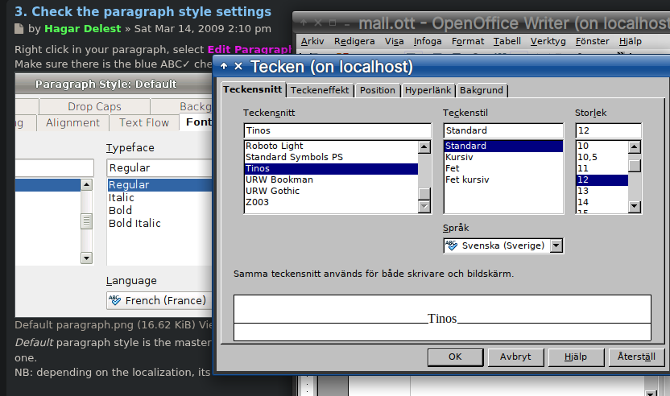
Task: Click the Storlek size input field
Action: pos(609,130)
